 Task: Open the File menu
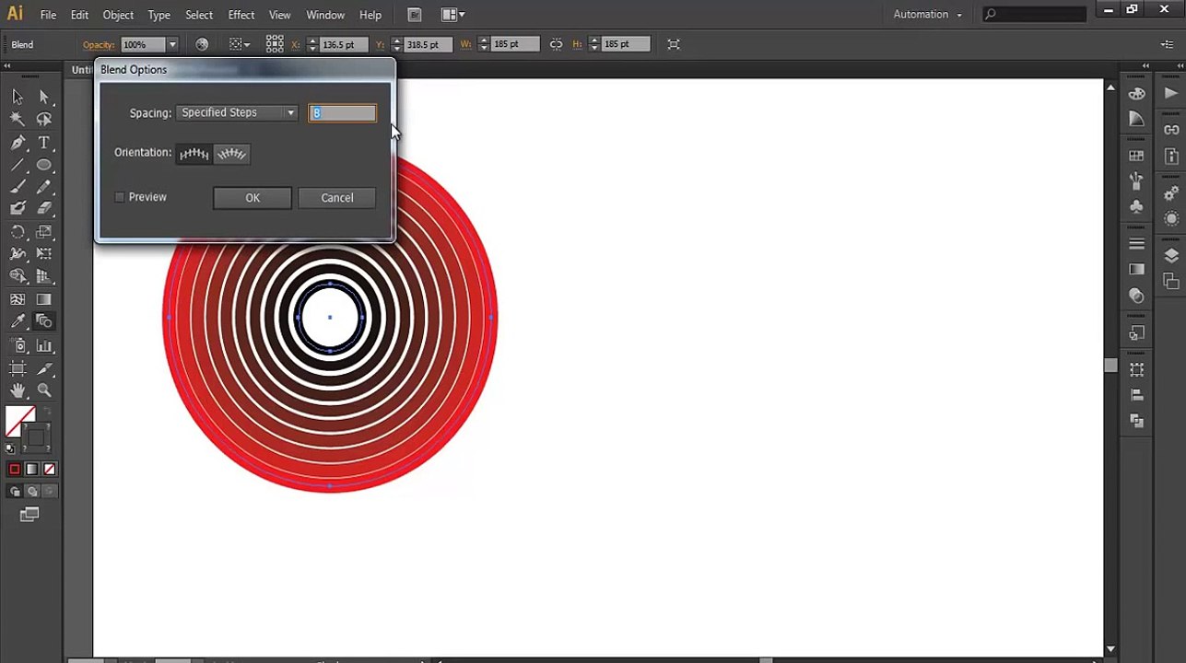tap(48, 15)
